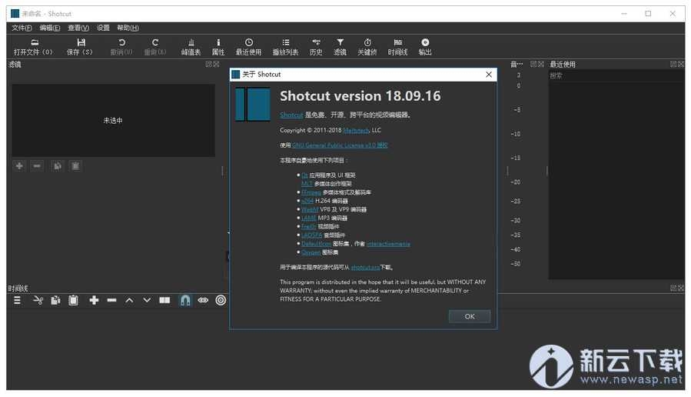Split at playhead timeline icon
This screenshot has width=691, height=397.
tap(164, 300)
